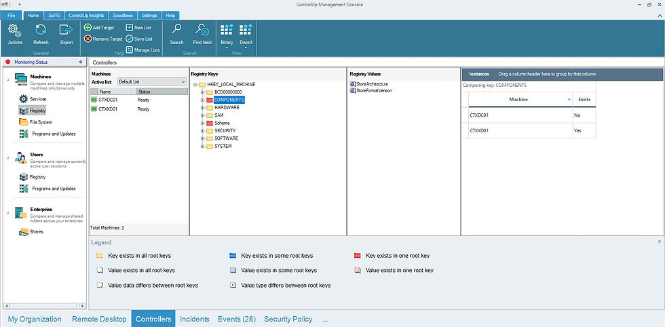Viewport: 665px width, 327px height.
Task: Click the Yes cell for CTXXD01
Action: click(584, 131)
